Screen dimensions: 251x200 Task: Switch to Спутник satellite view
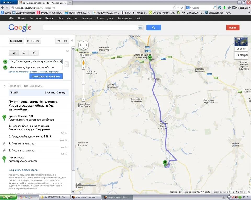pyautogui.click(x=241, y=44)
